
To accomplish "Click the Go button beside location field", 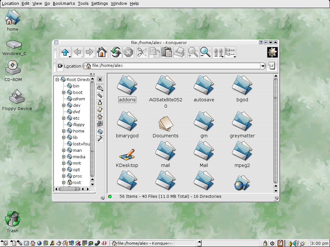I will (272, 66).
